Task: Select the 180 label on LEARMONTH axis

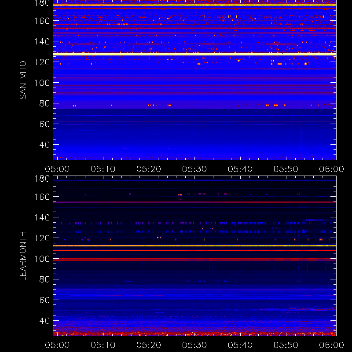Action: coord(42,179)
